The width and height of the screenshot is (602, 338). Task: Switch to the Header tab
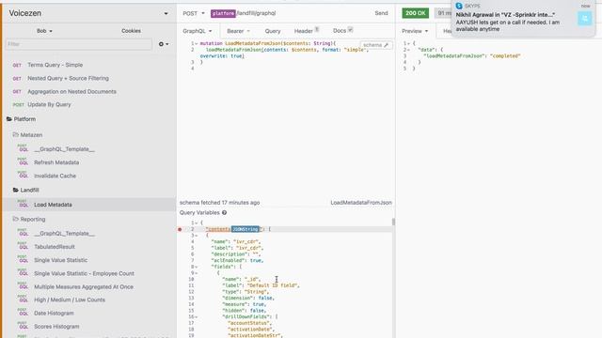pos(306,31)
